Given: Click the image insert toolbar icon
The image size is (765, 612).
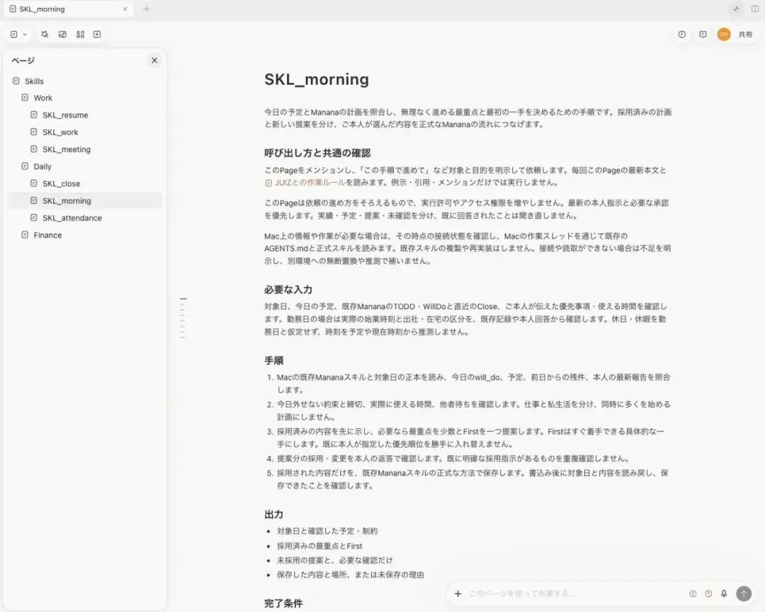Looking at the screenshot, I should click(x=62, y=34).
